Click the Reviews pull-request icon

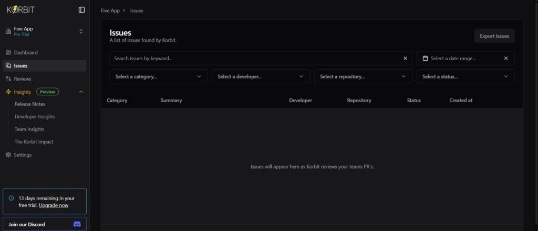point(8,79)
